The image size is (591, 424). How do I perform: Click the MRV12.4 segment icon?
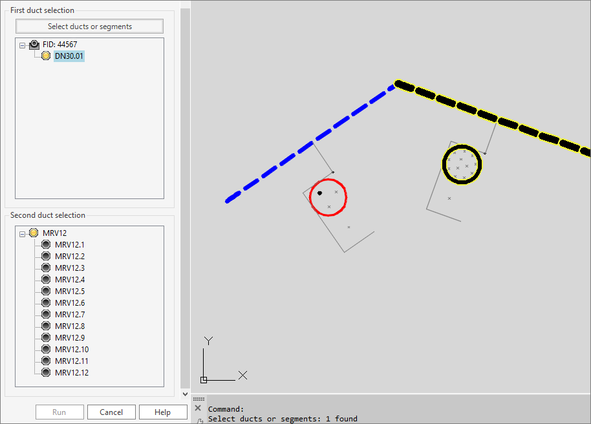point(46,279)
